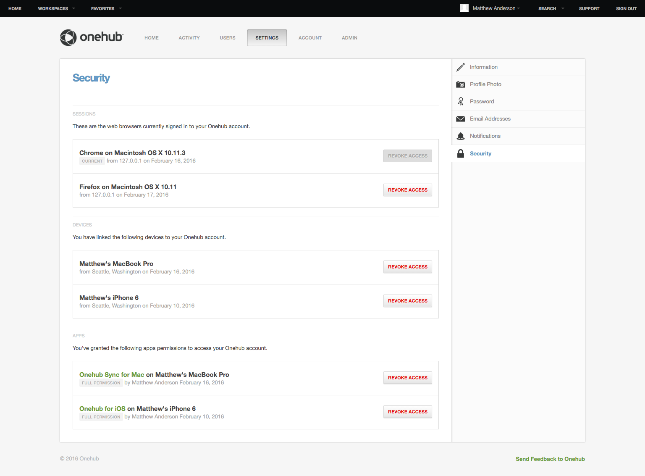Switch to the Admin tab
Image resolution: width=645 pixels, height=476 pixels.
pos(349,38)
